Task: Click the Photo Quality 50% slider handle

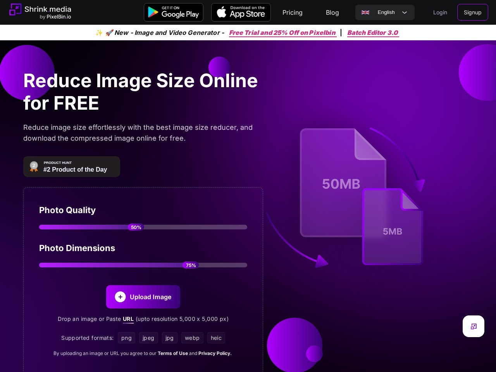Action: [x=136, y=227]
